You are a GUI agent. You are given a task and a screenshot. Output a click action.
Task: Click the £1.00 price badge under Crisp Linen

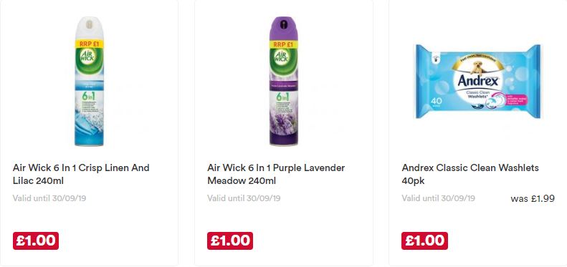click(x=36, y=241)
